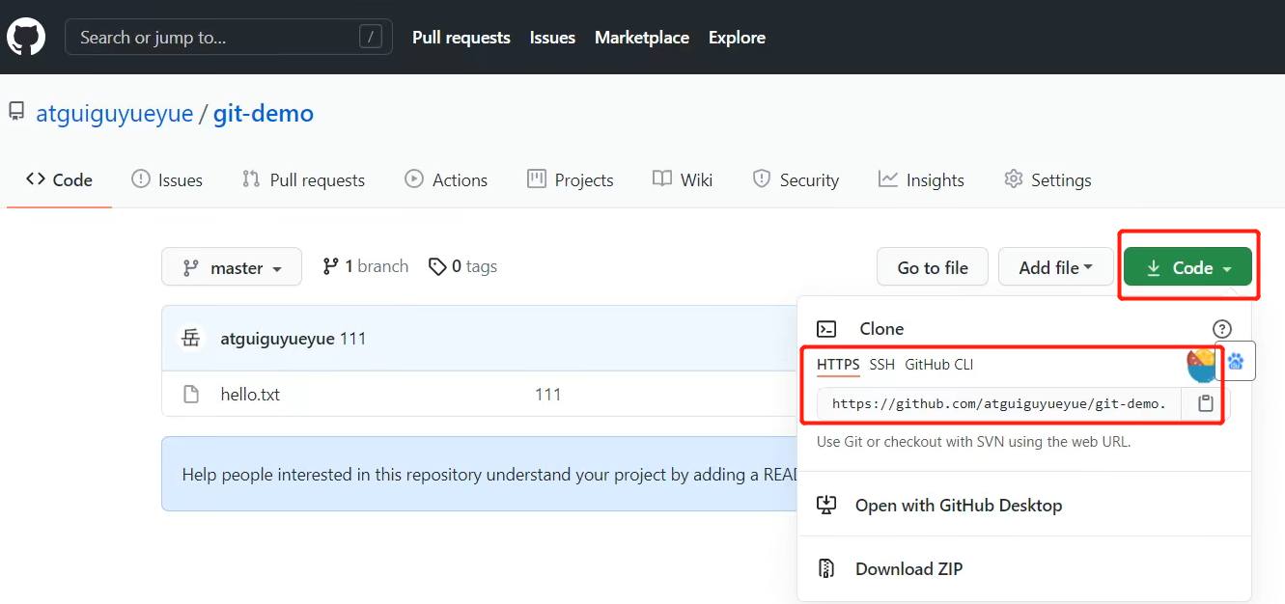This screenshot has width=1285, height=604.
Task: Open the hello.txt file
Action: click(x=250, y=395)
